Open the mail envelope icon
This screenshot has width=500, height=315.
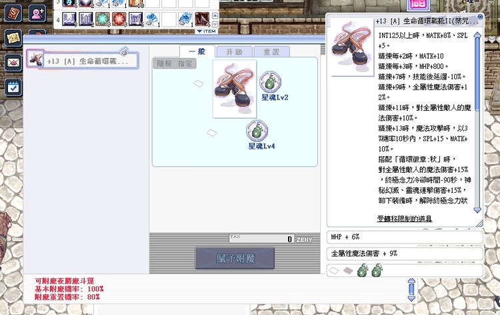13,63
